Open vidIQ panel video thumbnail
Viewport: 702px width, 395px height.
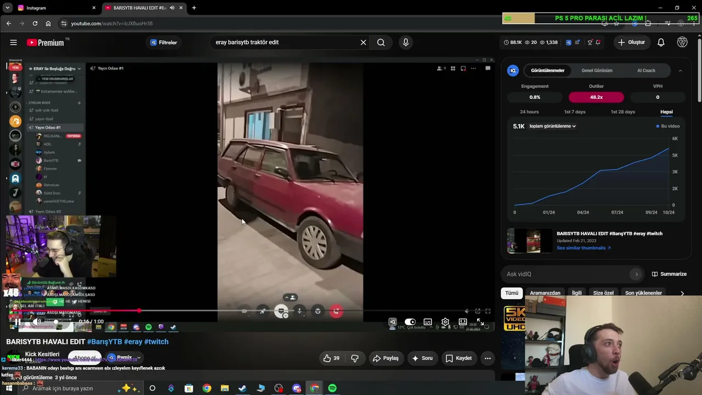pos(530,241)
